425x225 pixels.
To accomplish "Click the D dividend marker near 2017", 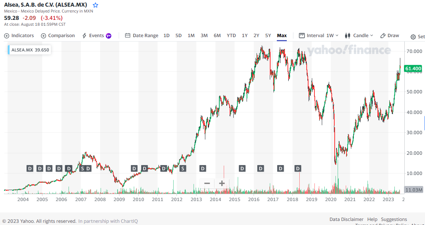I will click(x=281, y=169).
